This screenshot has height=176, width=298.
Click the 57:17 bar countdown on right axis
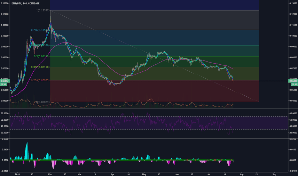[294, 84]
